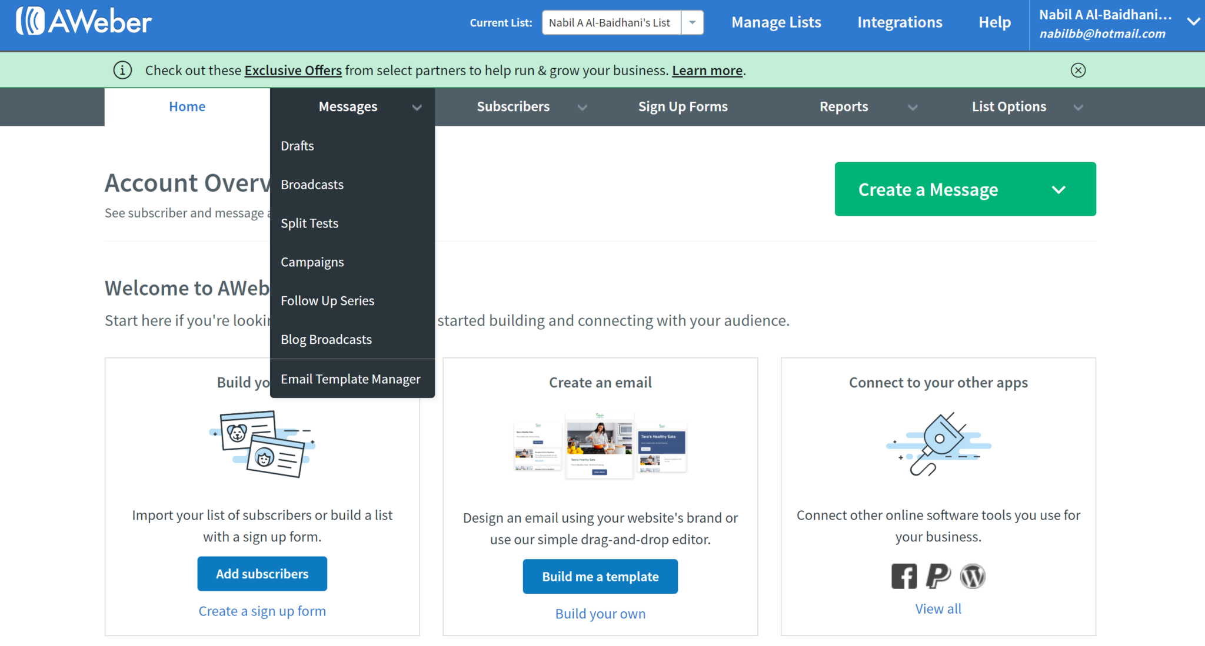Click the email template preview thumbnails

click(600, 445)
